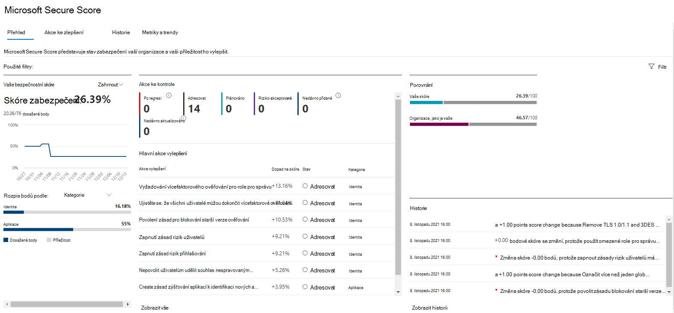Click the Riziko akceptované count
The height and width of the screenshot is (313, 674).
[x=261, y=109]
